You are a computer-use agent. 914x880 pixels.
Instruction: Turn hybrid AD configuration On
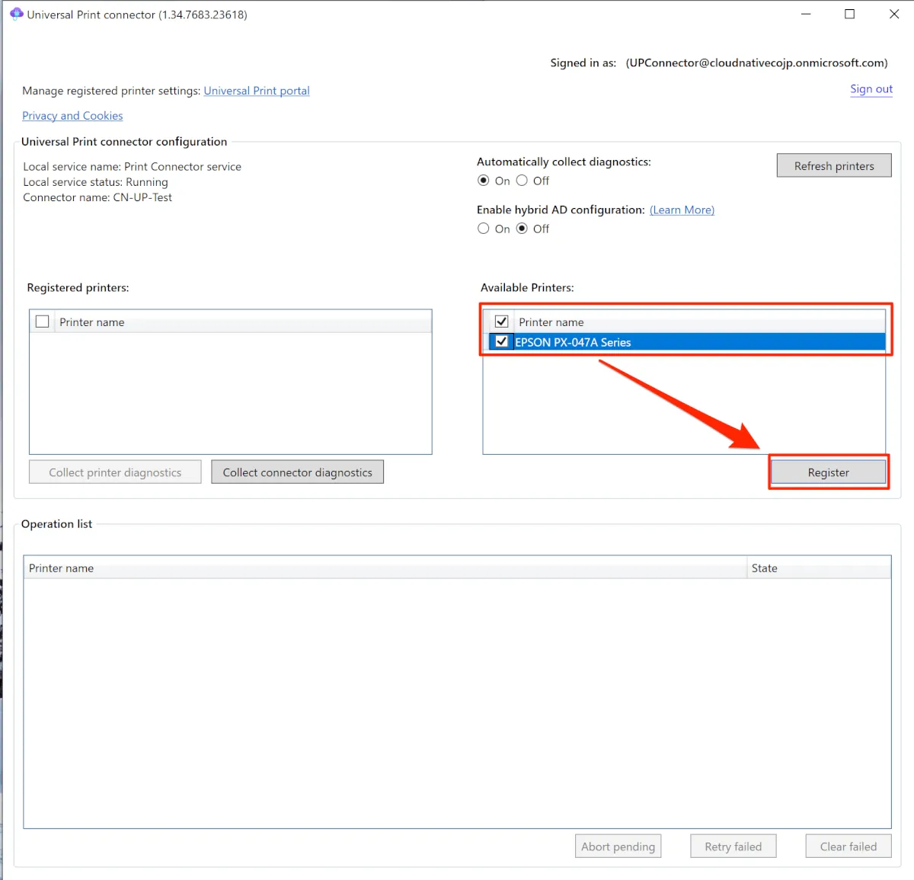pos(483,229)
